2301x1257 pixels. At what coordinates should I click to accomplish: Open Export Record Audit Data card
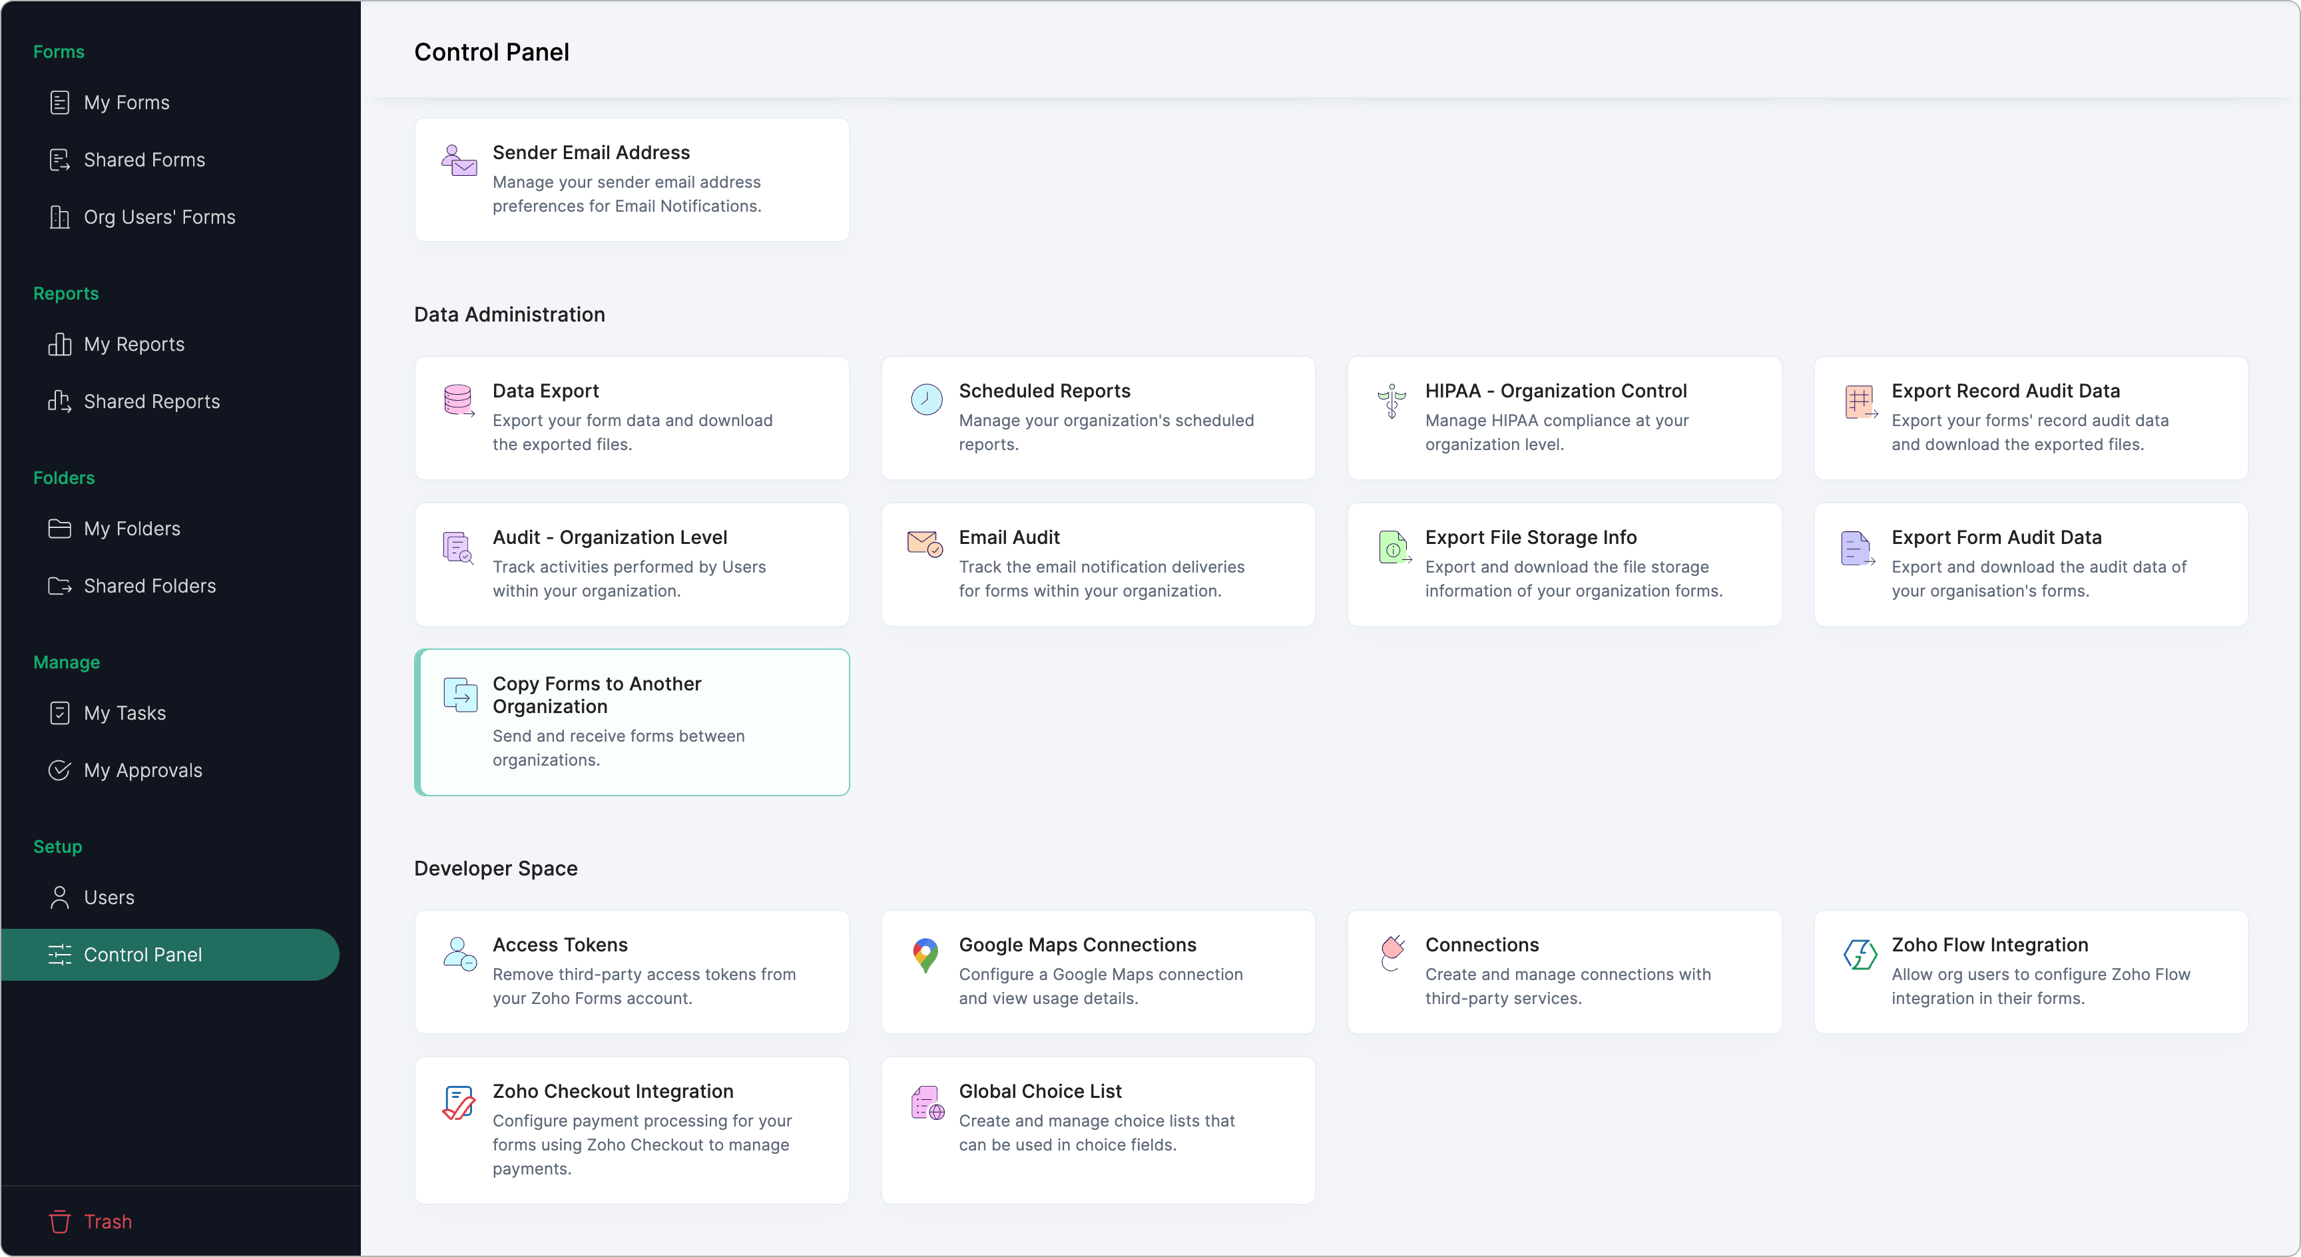[x=2029, y=417]
